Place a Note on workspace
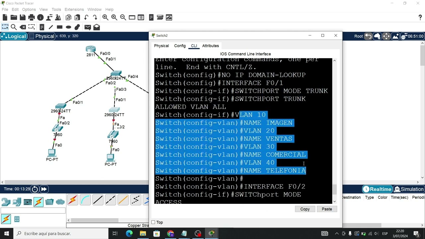 [x=42, y=27]
